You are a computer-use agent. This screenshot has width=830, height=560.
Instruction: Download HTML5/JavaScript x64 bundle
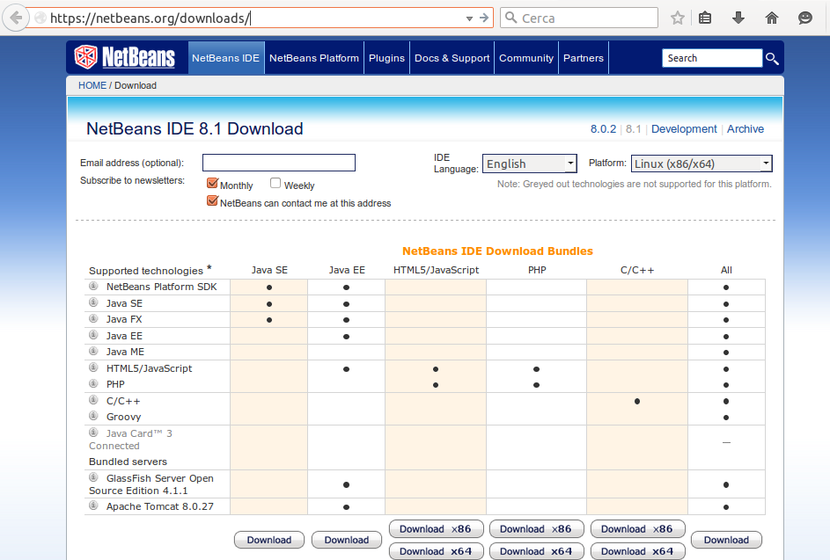[437, 551]
